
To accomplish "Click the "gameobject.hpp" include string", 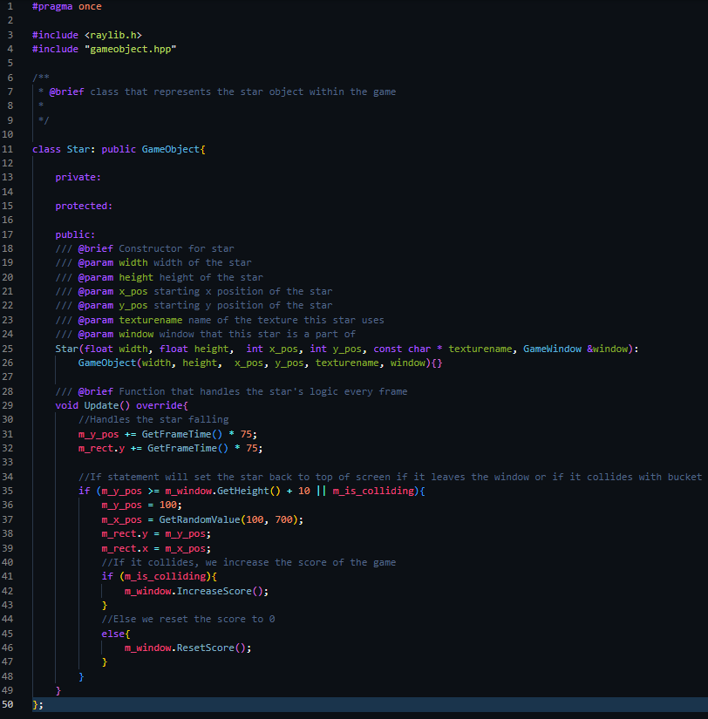I will 130,49.
